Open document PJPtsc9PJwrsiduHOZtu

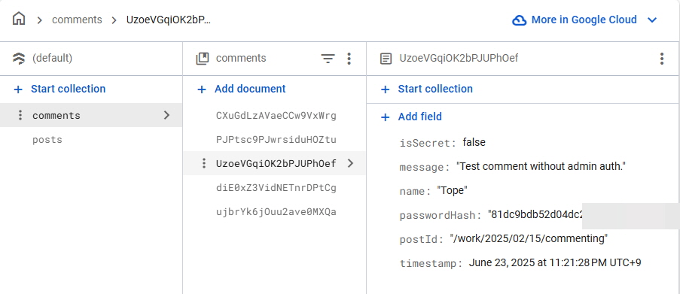[x=276, y=140]
